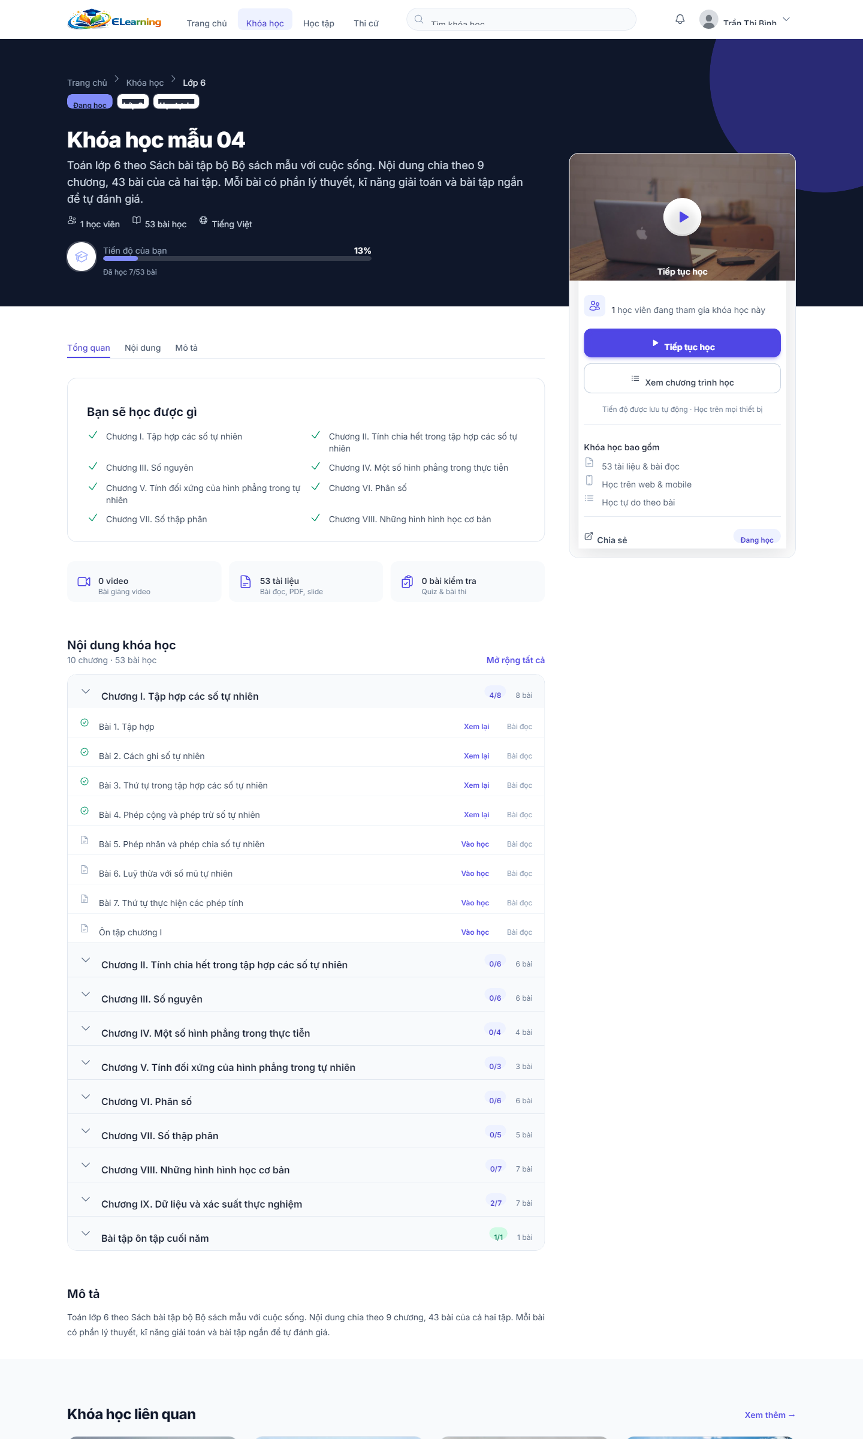Click the globe icon near Tiếng Việt
The width and height of the screenshot is (863, 1439).
click(204, 220)
